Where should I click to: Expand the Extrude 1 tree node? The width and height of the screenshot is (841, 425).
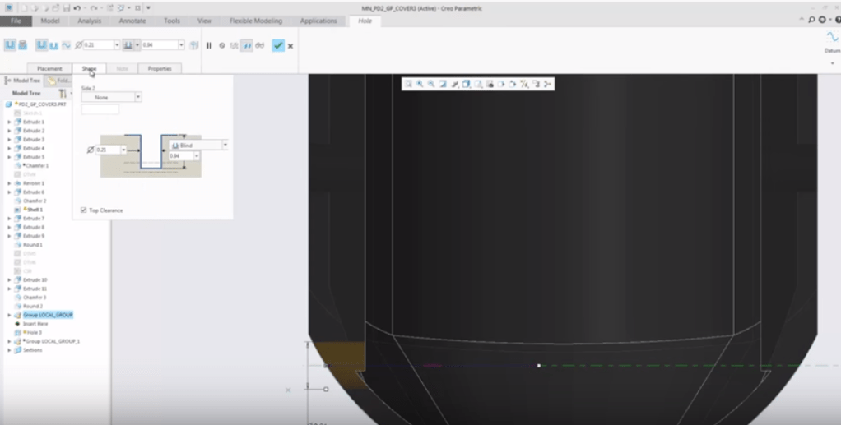coord(9,122)
